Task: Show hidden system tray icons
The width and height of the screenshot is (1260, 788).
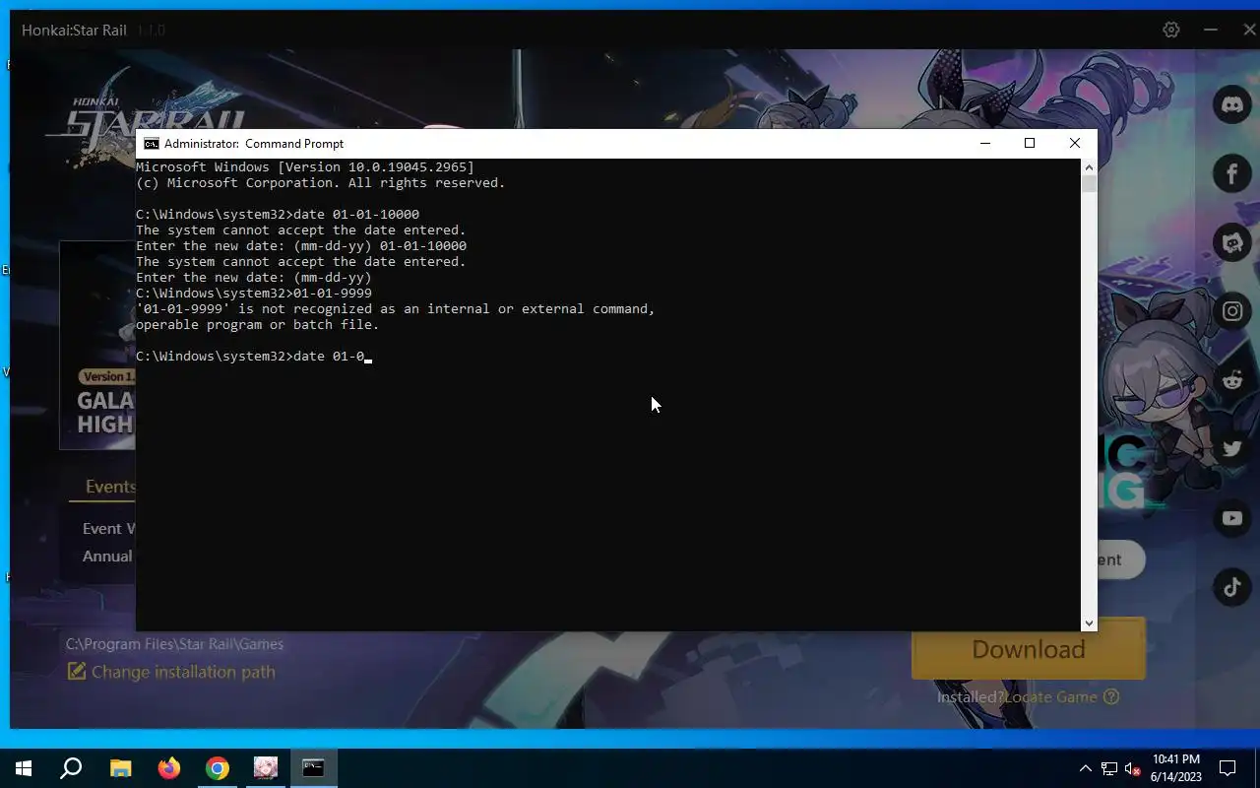Action: click(1085, 768)
